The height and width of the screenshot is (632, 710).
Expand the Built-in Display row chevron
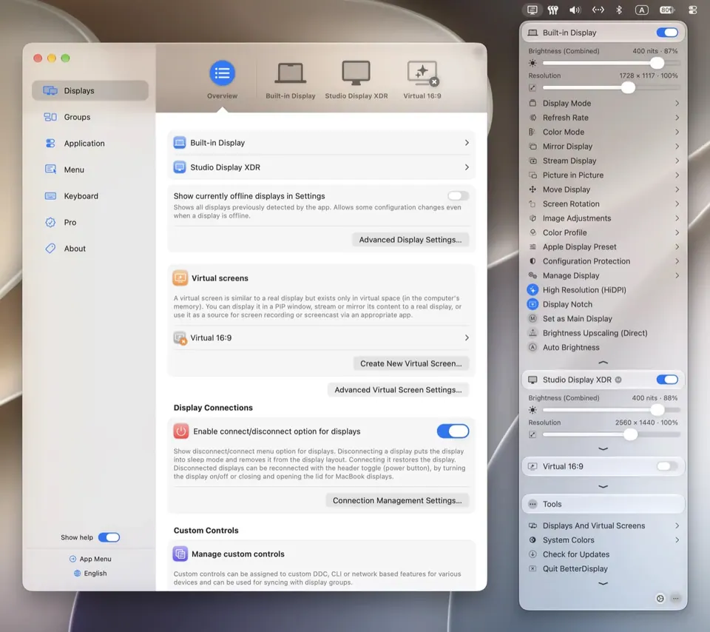[467, 143]
